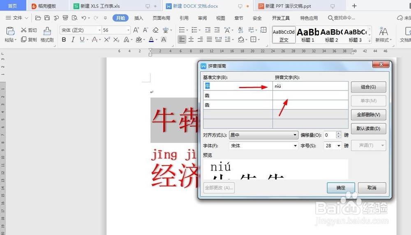Screen dimensions: 411x235
Task: Open 字体 dropdown showing 宋体 in dialog
Action: pos(263,145)
